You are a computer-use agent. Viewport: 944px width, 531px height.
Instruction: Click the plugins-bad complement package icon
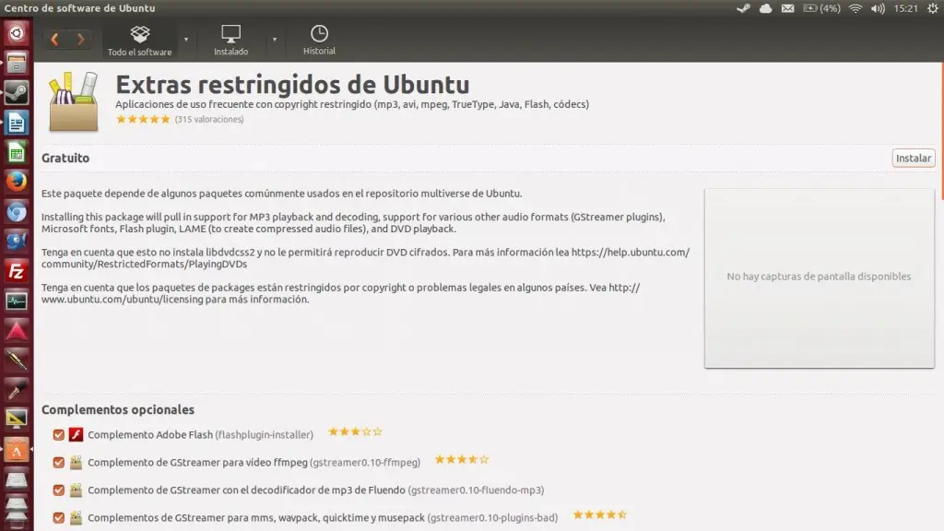[x=76, y=517]
